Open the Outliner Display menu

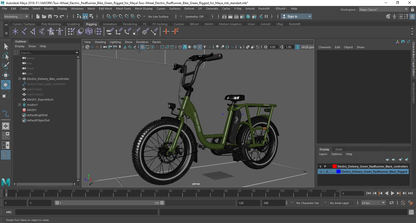pyautogui.click(x=19, y=46)
